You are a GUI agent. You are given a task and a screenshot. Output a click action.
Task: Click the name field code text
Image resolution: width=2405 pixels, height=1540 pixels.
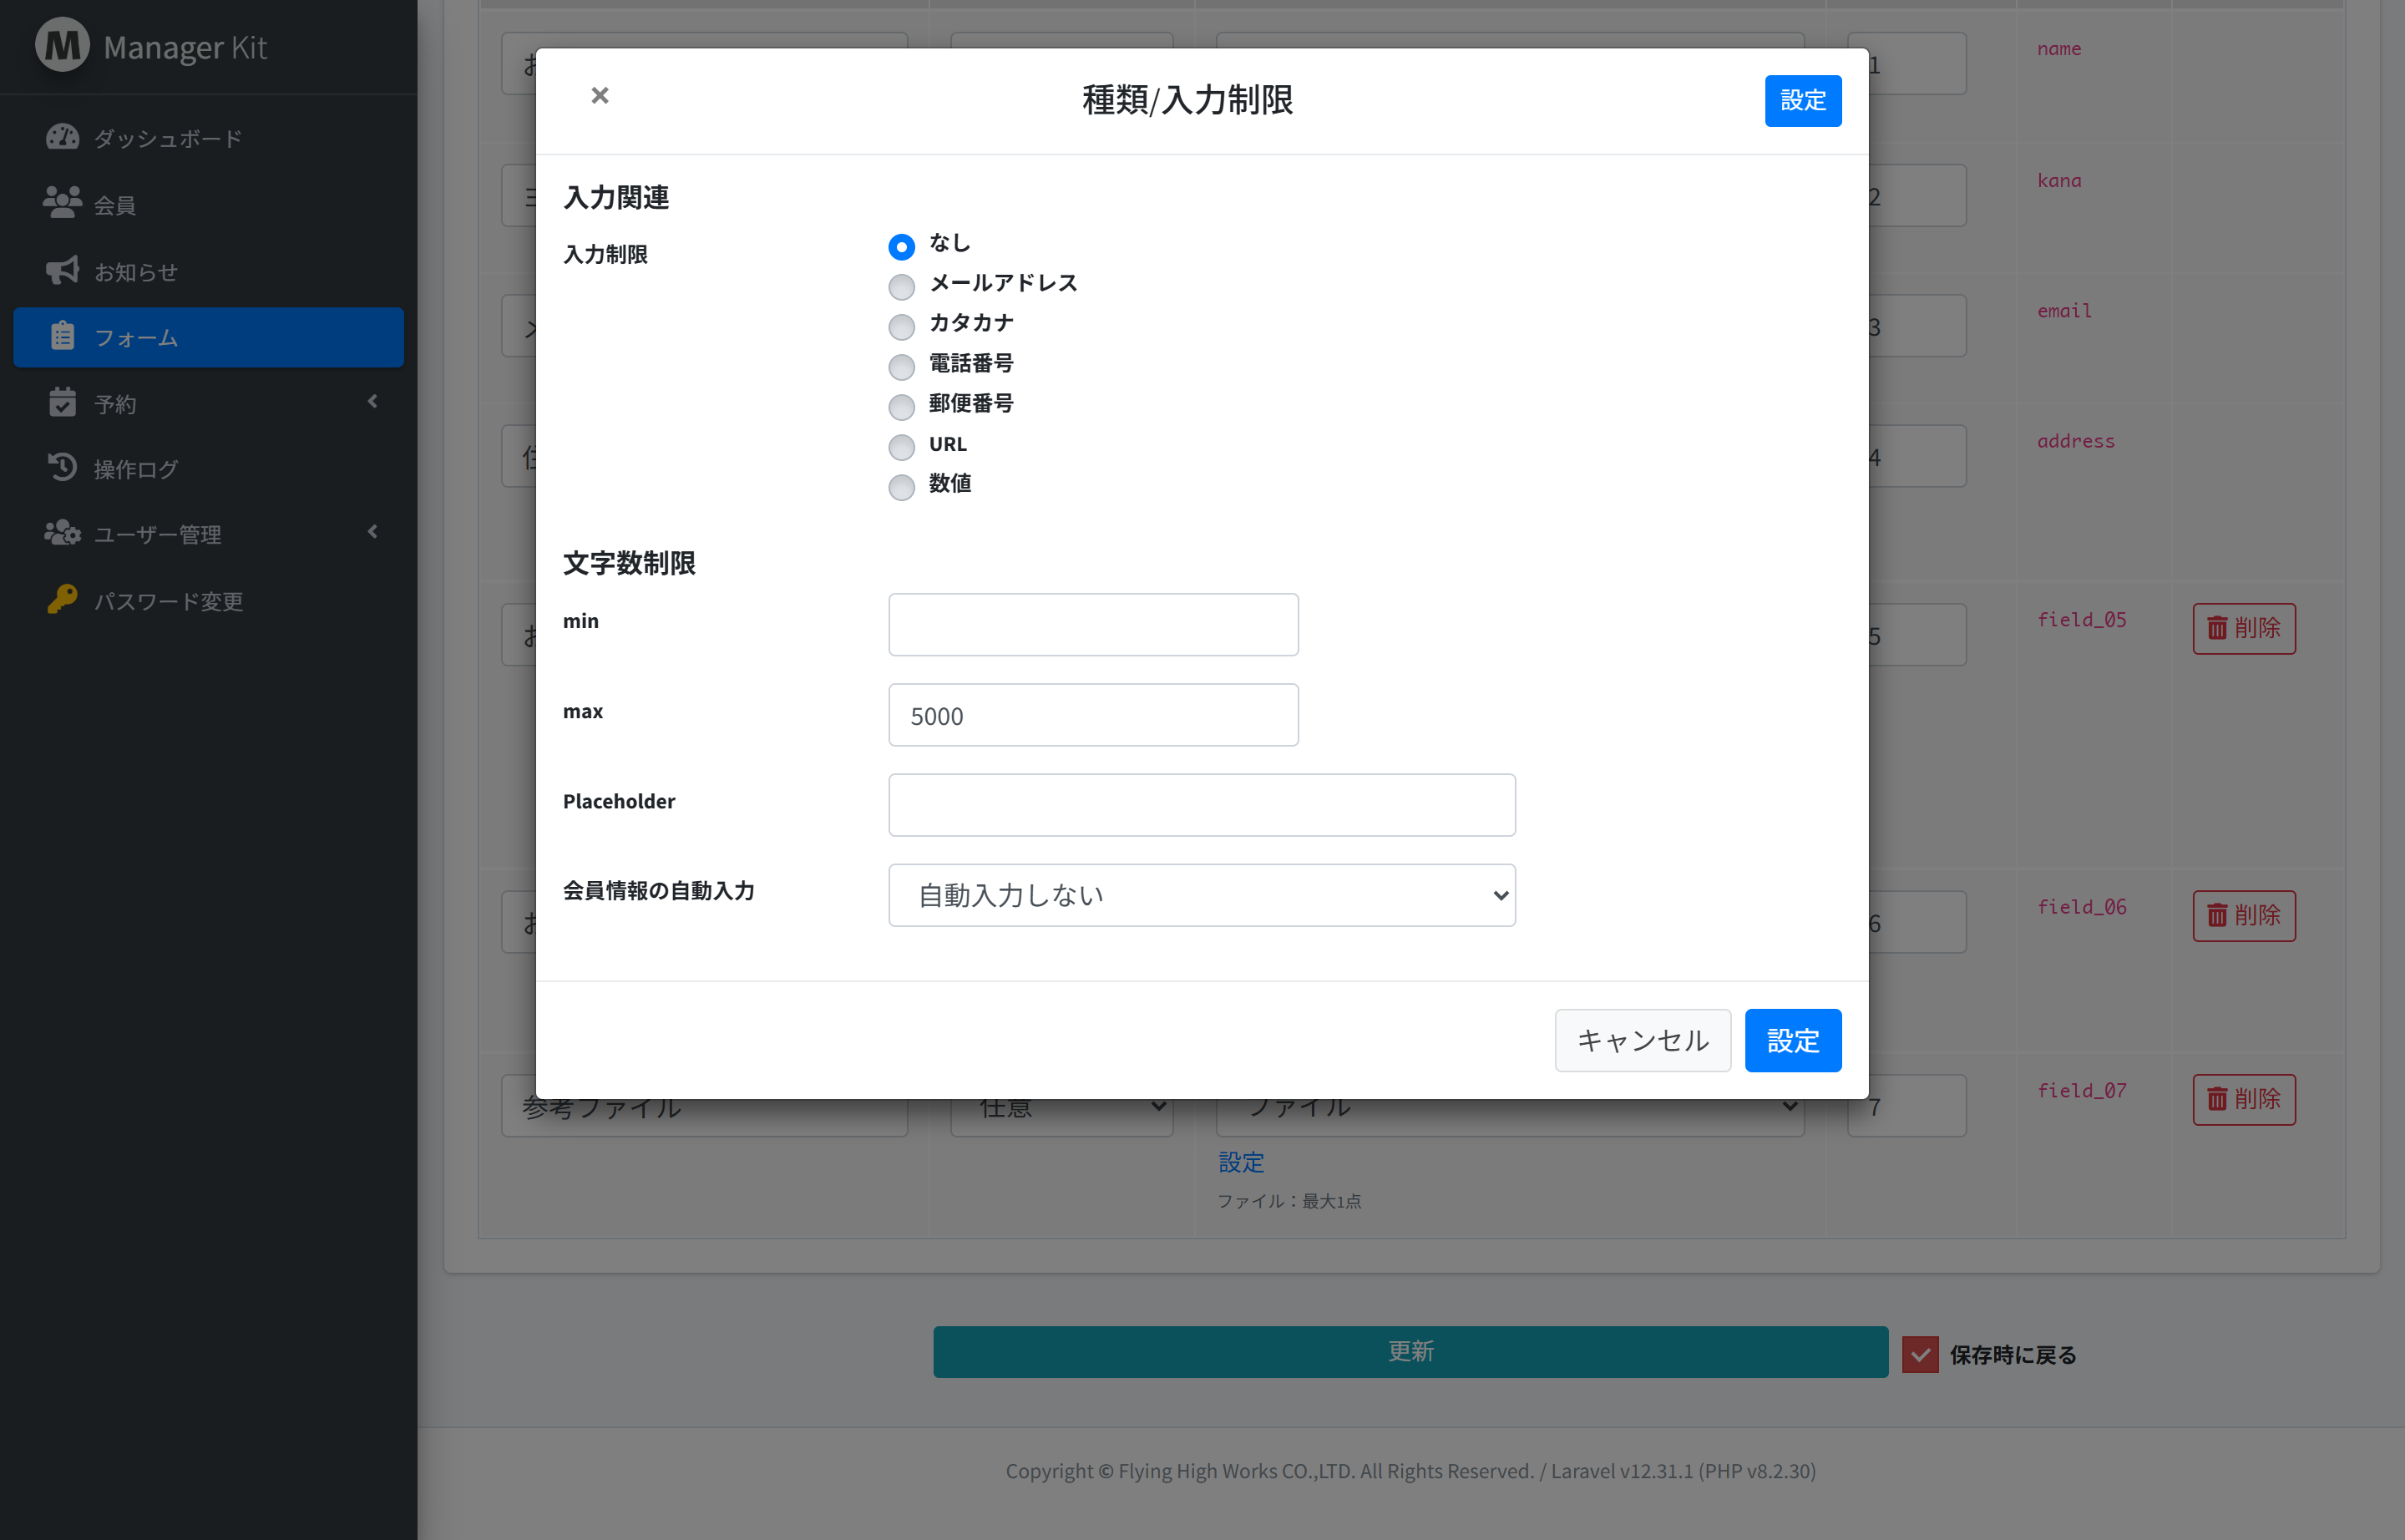(2059, 49)
